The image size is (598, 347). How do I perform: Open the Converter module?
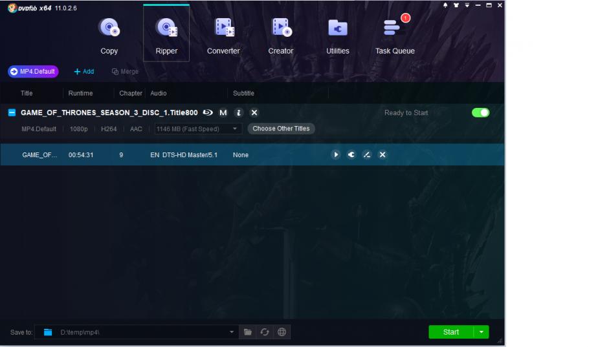223,36
